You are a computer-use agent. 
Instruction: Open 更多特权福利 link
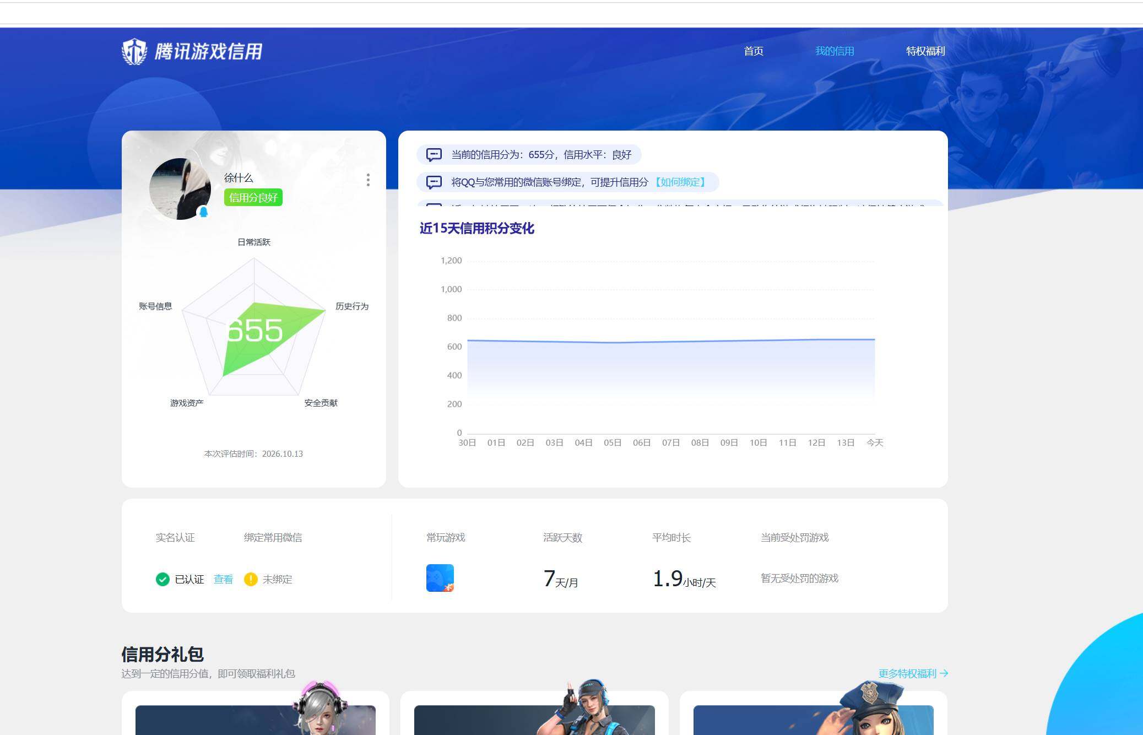click(x=913, y=673)
